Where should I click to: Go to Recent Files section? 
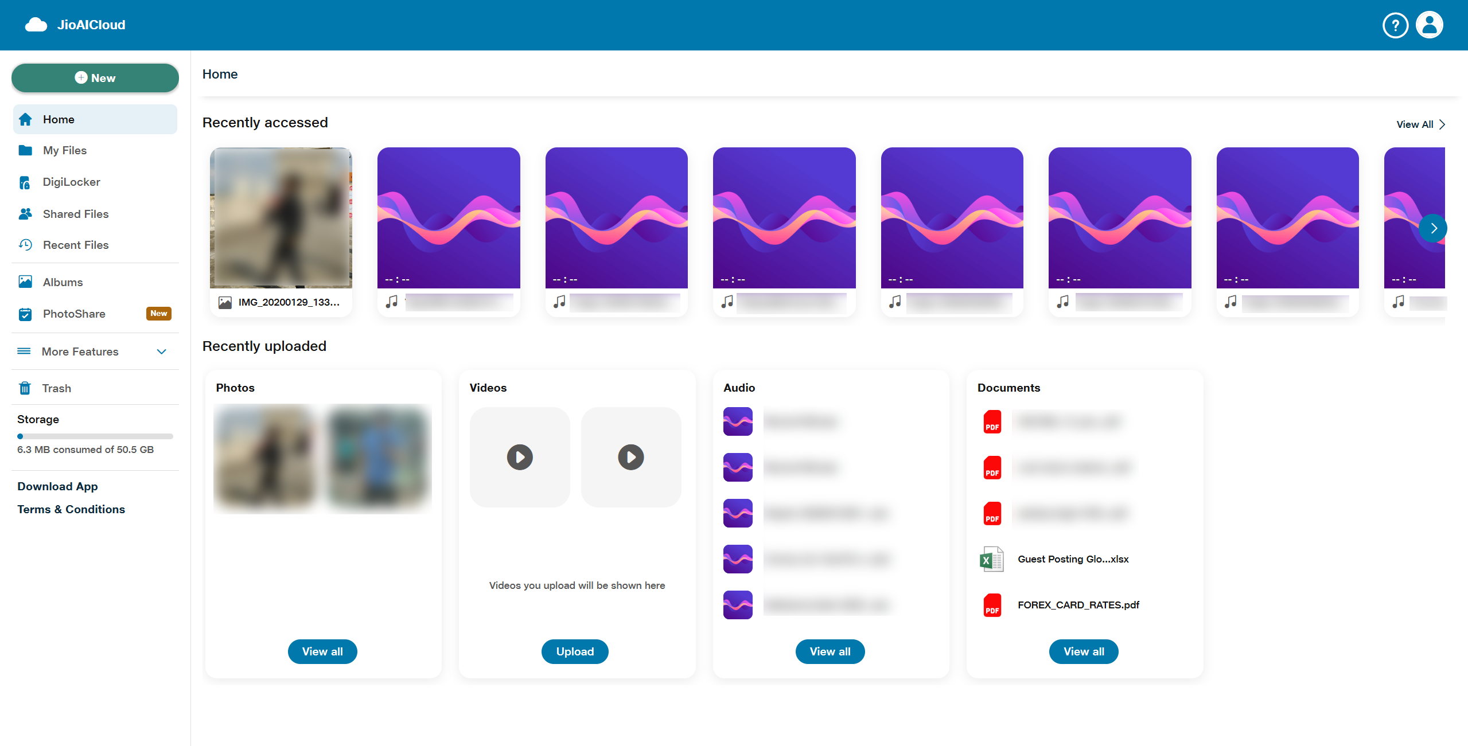coord(75,245)
